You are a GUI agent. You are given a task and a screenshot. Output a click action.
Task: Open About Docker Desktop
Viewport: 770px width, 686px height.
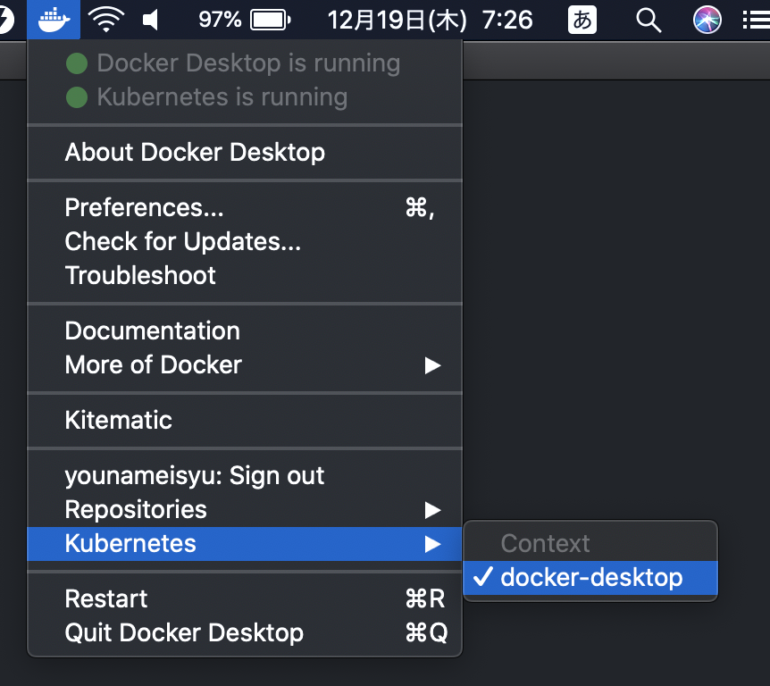(245, 152)
